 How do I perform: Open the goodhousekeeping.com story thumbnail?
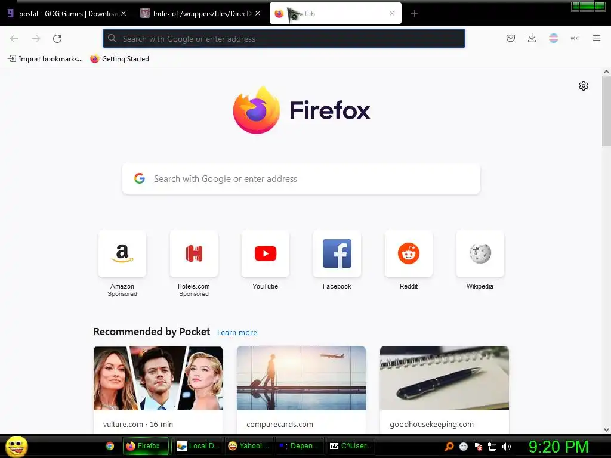tap(444, 378)
